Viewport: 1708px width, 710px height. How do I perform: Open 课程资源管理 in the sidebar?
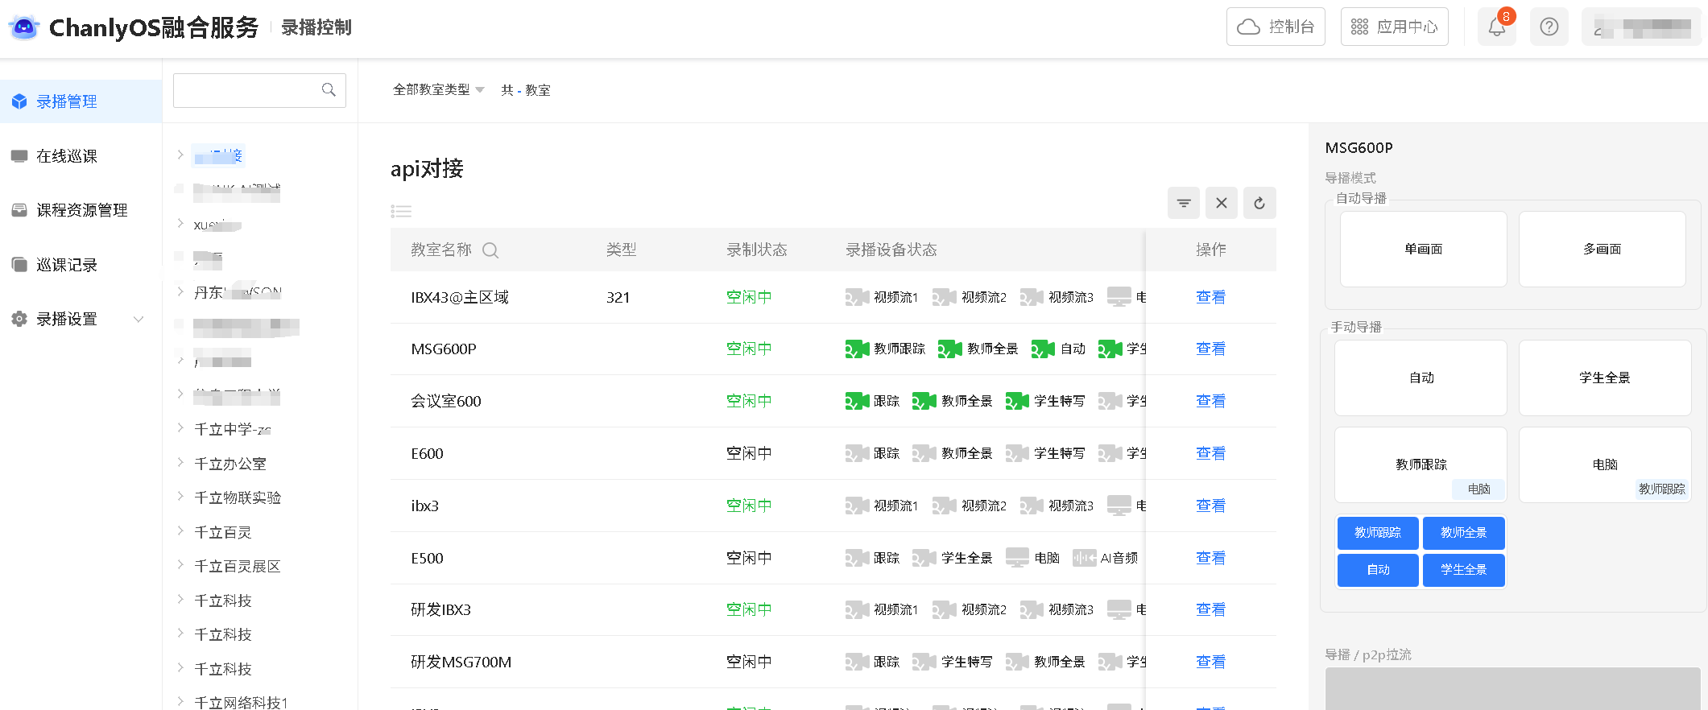(81, 210)
